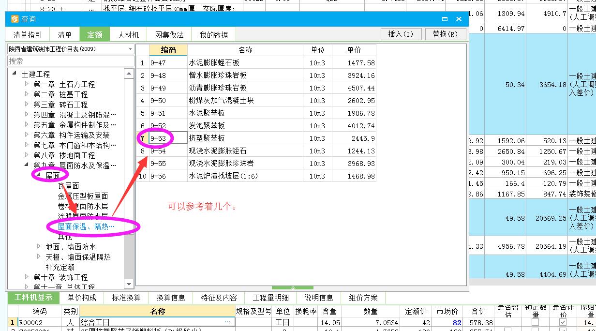The image size is (596, 331).
Task: Switch to the 清单 tab
Action: coord(65,35)
